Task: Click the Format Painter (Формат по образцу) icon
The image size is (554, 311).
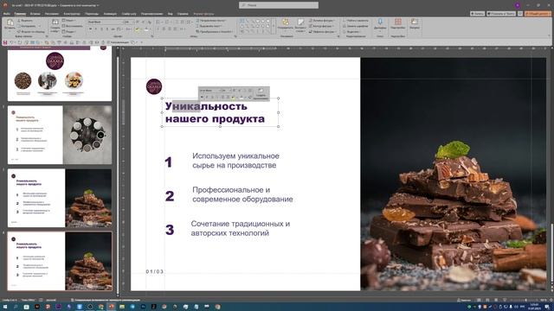Action: pos(19,31)
